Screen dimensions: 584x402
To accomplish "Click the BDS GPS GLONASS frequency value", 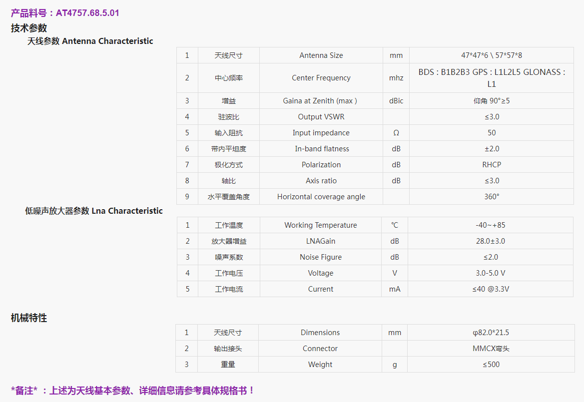I will tap(491, 78).
